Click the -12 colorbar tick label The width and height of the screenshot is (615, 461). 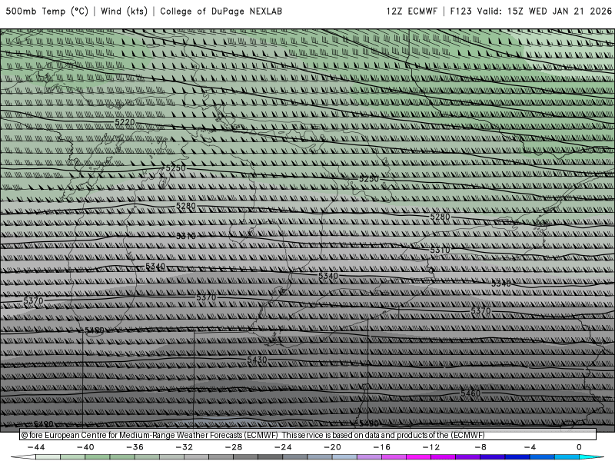[x=431, y=447]
